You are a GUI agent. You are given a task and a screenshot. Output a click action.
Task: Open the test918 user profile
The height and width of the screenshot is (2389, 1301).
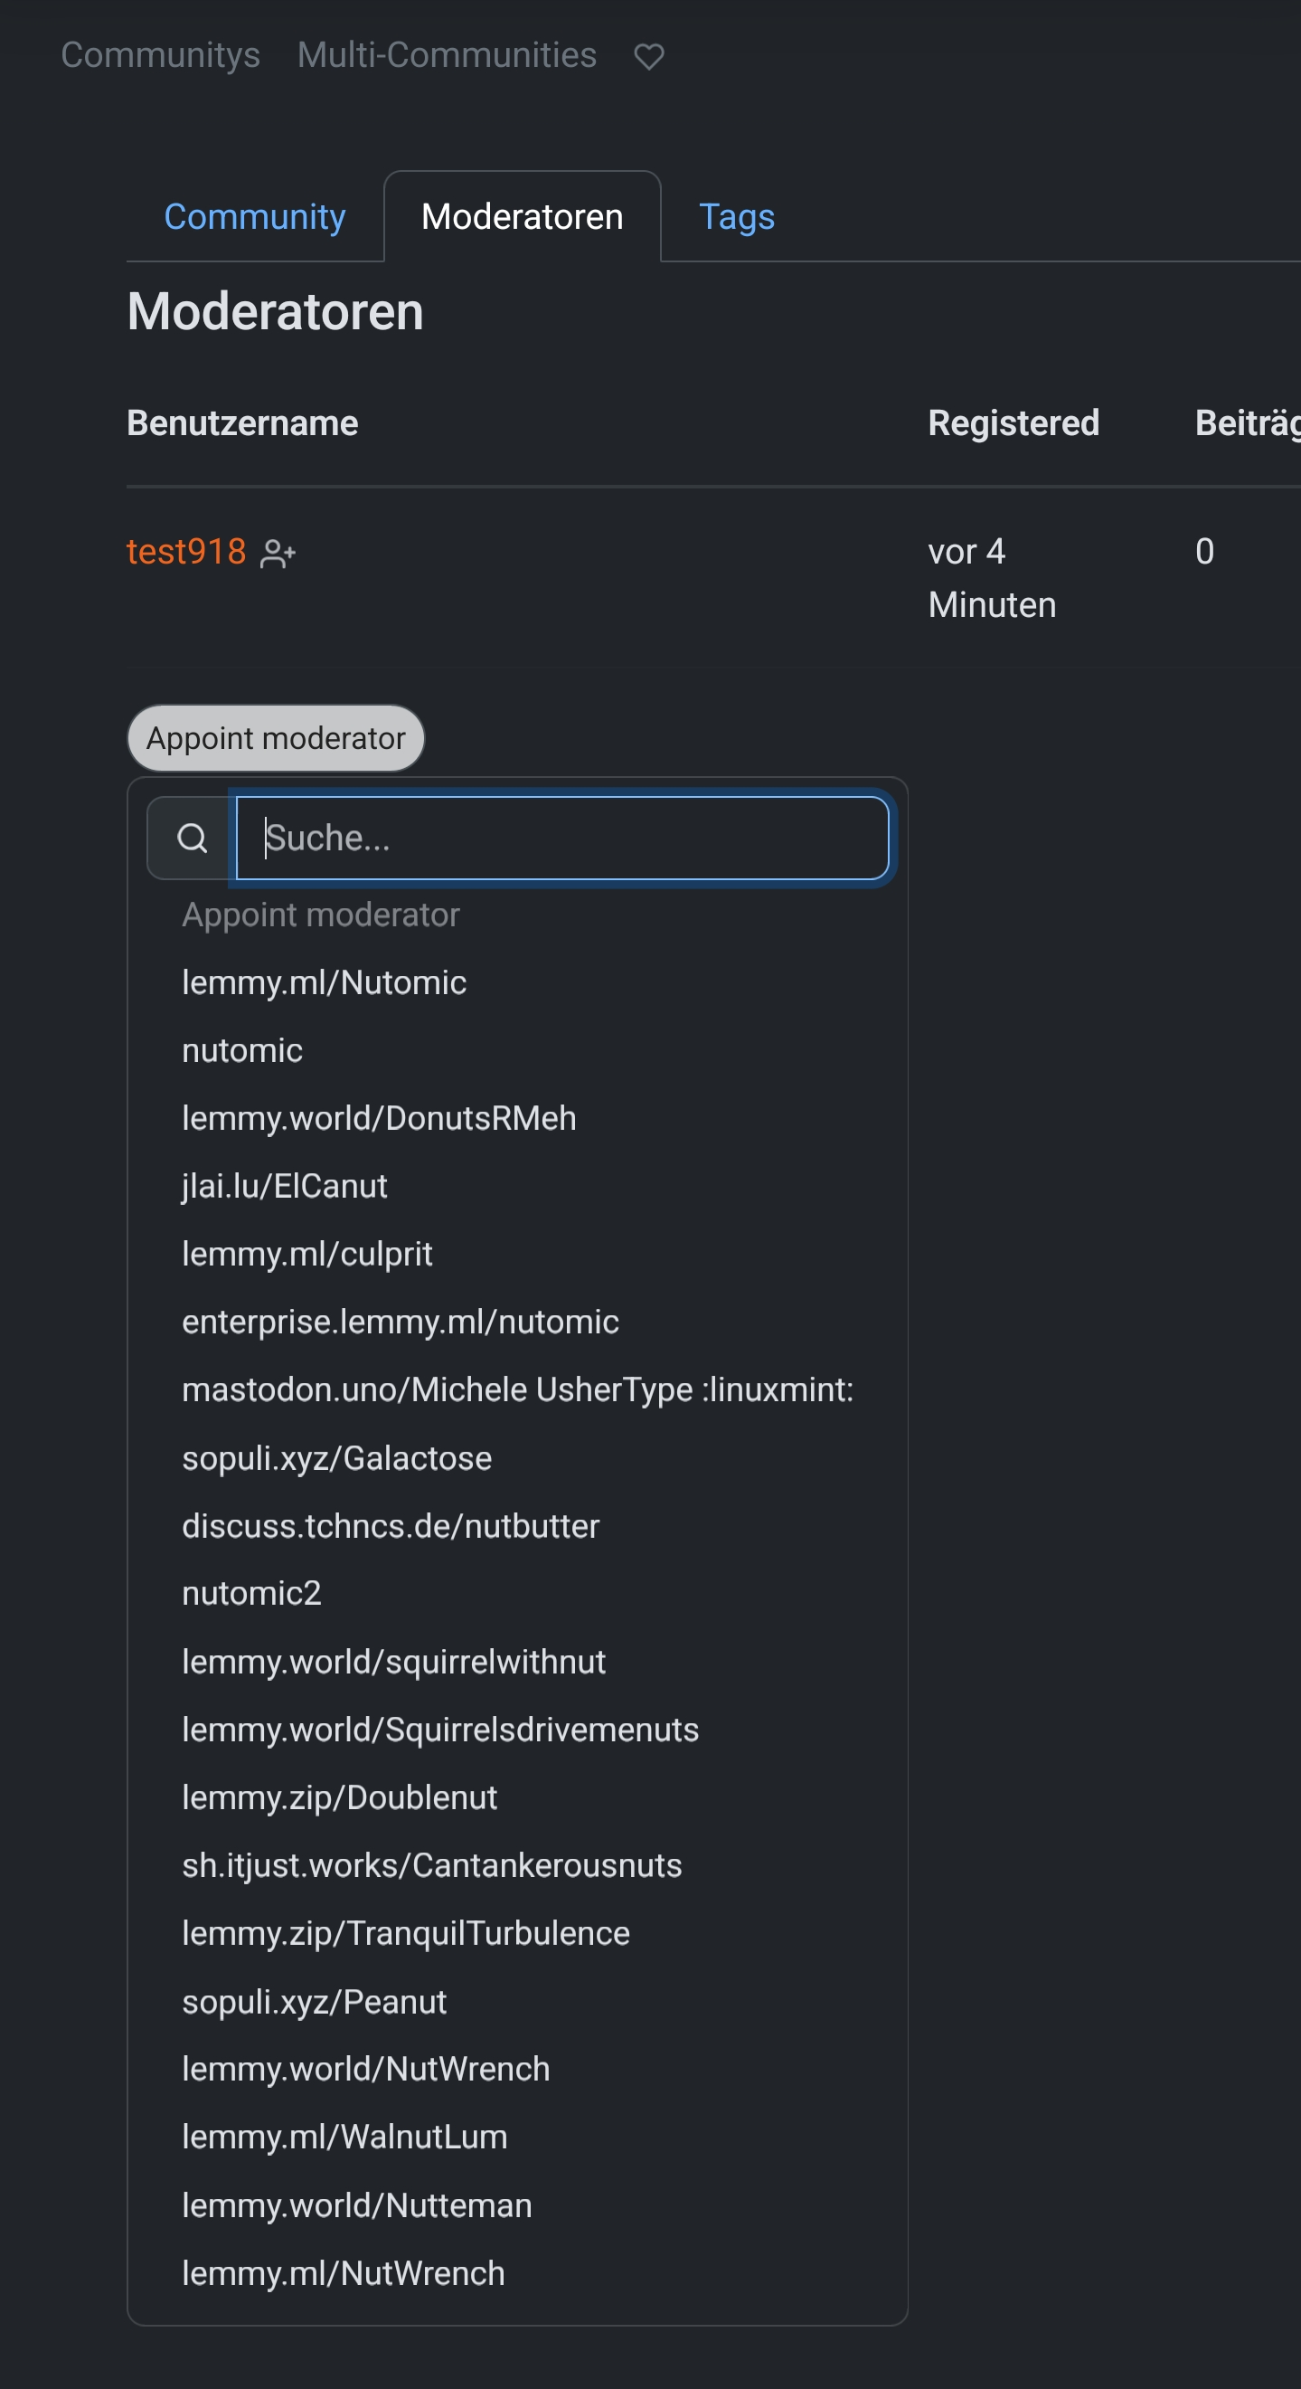pos(186,552)
